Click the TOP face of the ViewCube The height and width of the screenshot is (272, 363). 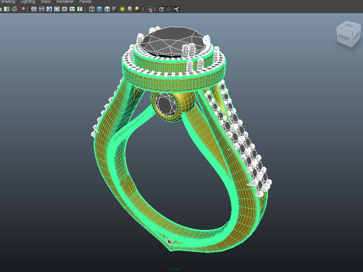coord(349,26)
